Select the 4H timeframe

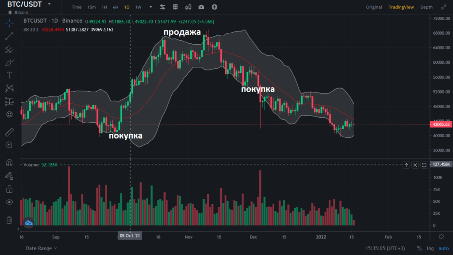[115, 7]
